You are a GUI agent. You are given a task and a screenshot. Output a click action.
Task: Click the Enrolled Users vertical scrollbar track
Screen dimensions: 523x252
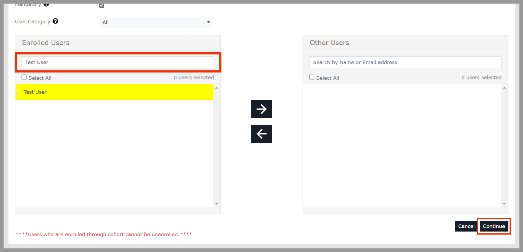click(217, 145)
